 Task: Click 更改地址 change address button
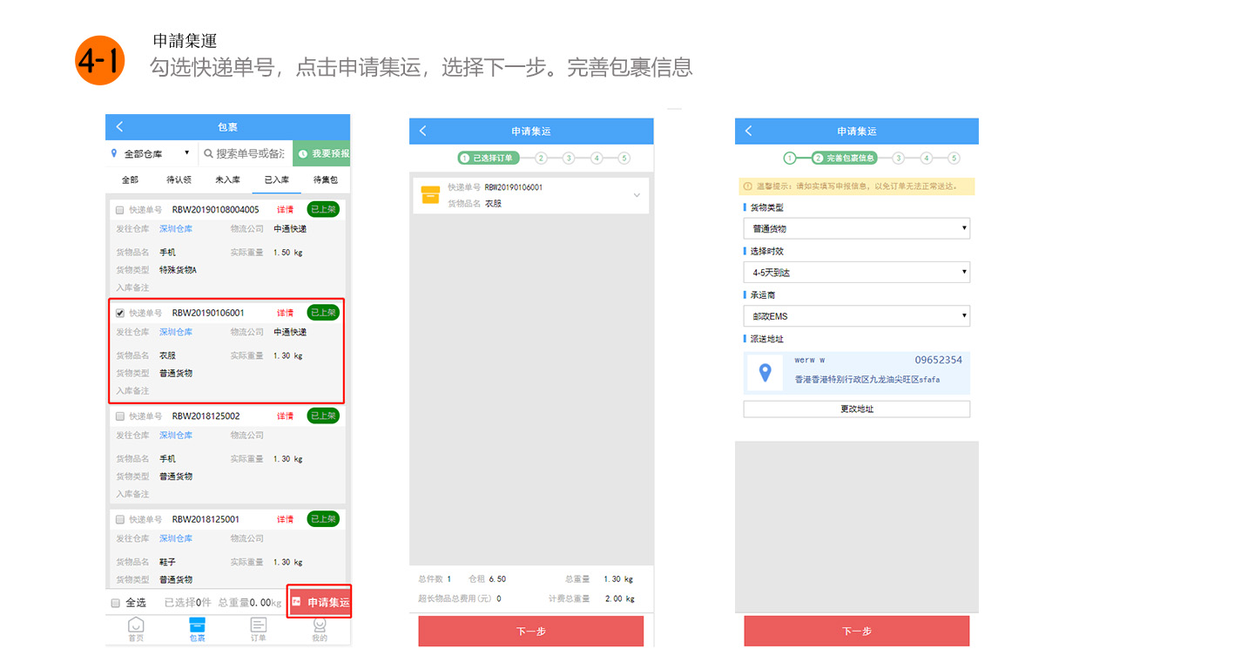click(856, 409)
